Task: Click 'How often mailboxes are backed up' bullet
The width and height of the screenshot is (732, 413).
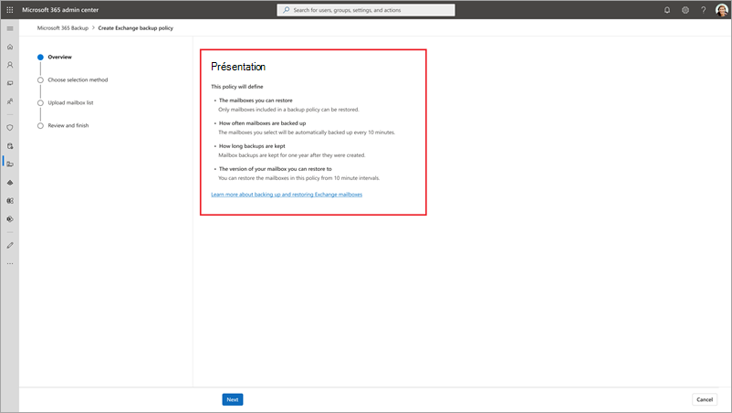Action: [x=262, y=123]
